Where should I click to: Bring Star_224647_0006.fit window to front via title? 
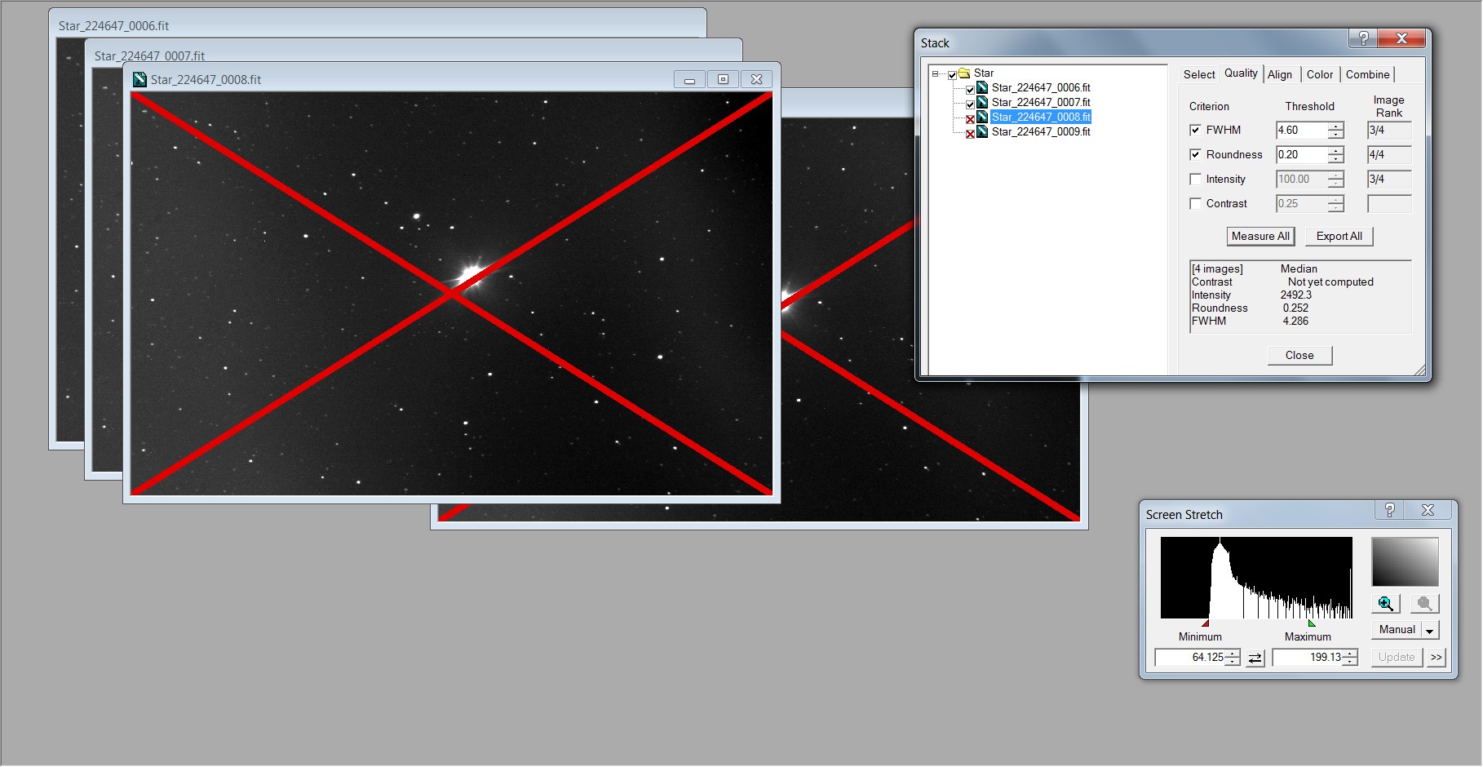(113, 26)
